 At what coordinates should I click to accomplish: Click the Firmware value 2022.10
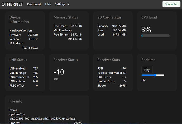(33, 35)
